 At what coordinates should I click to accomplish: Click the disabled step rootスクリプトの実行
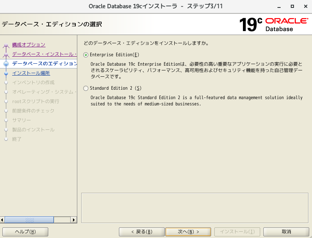click(36, 101)
